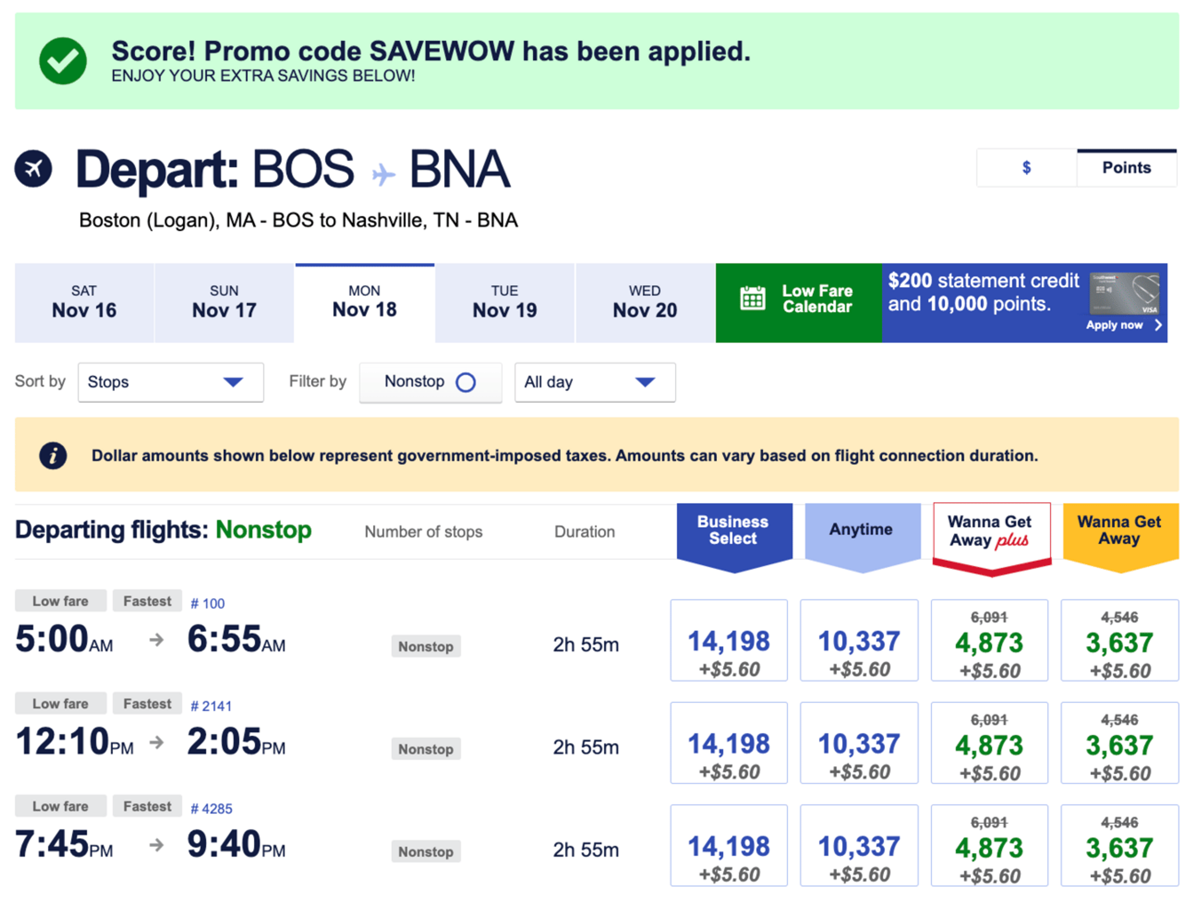This screenshot has height=902, width=1193.
Task: Switch fare display to Points
Action: pos(1126,168)
